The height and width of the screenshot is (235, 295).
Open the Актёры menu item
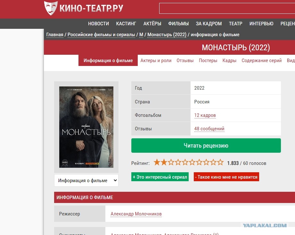coord(152,24)
